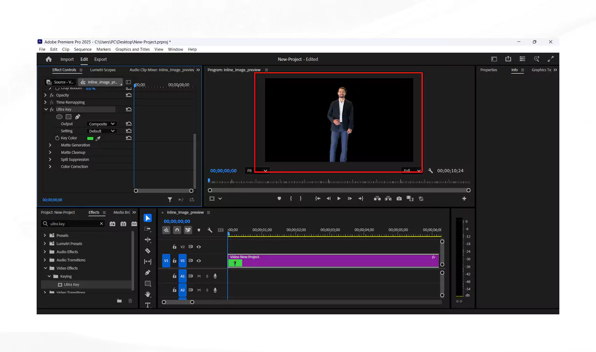596x352 pixels.
Task: Toggle V2 track output eye
Action: click(199, 247)
